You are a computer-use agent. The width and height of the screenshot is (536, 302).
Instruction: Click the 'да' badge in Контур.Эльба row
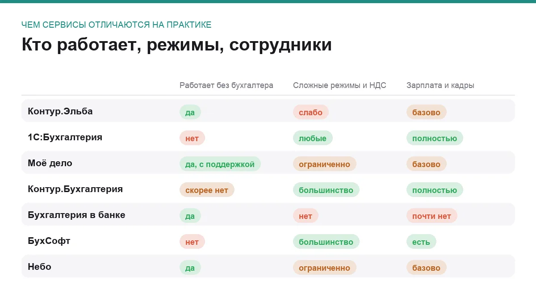[x=190, y=112]
